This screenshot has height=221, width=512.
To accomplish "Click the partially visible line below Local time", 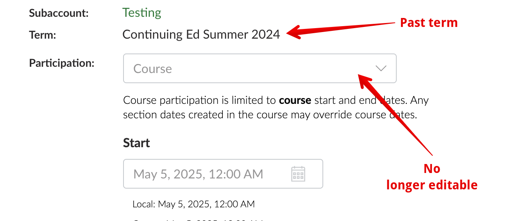I will tap(197, 219).
